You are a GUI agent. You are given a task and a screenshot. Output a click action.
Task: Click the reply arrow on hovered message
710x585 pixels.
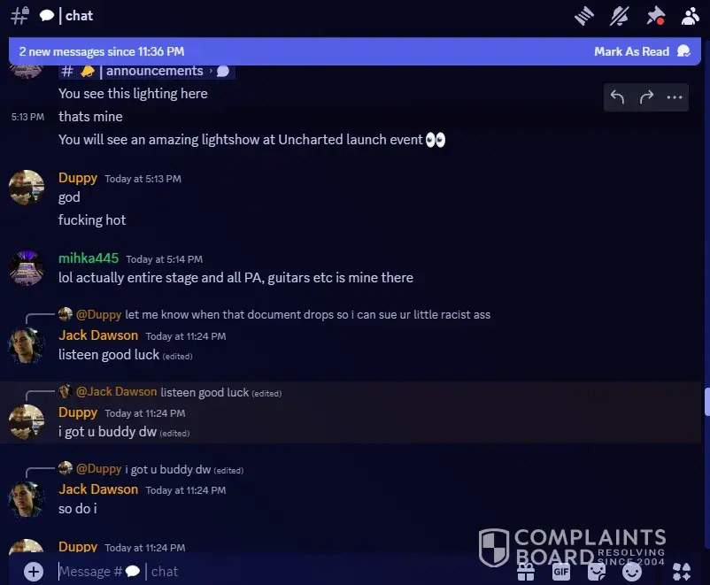click(x=617, y=96)
